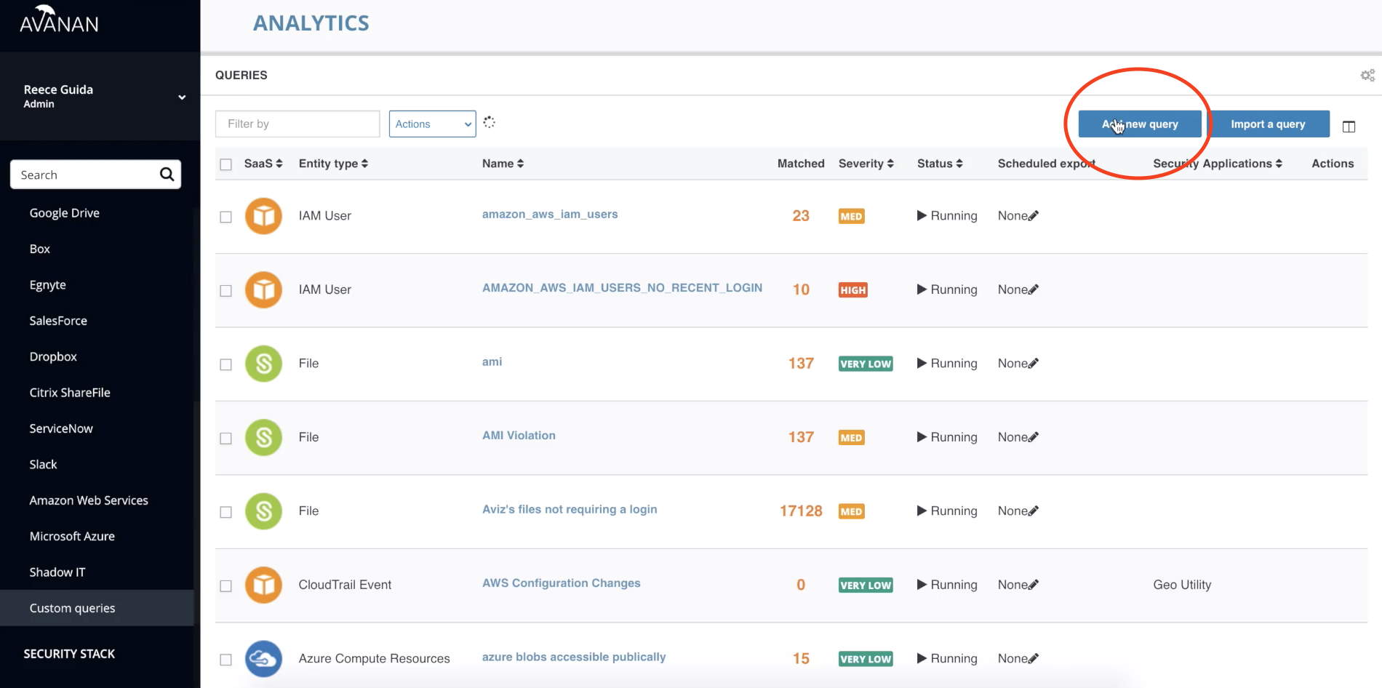The height and width of the screenshot is (688, 1382).
Task: Click the green S icon for AMI Violation
Action: tap(263, 437)
